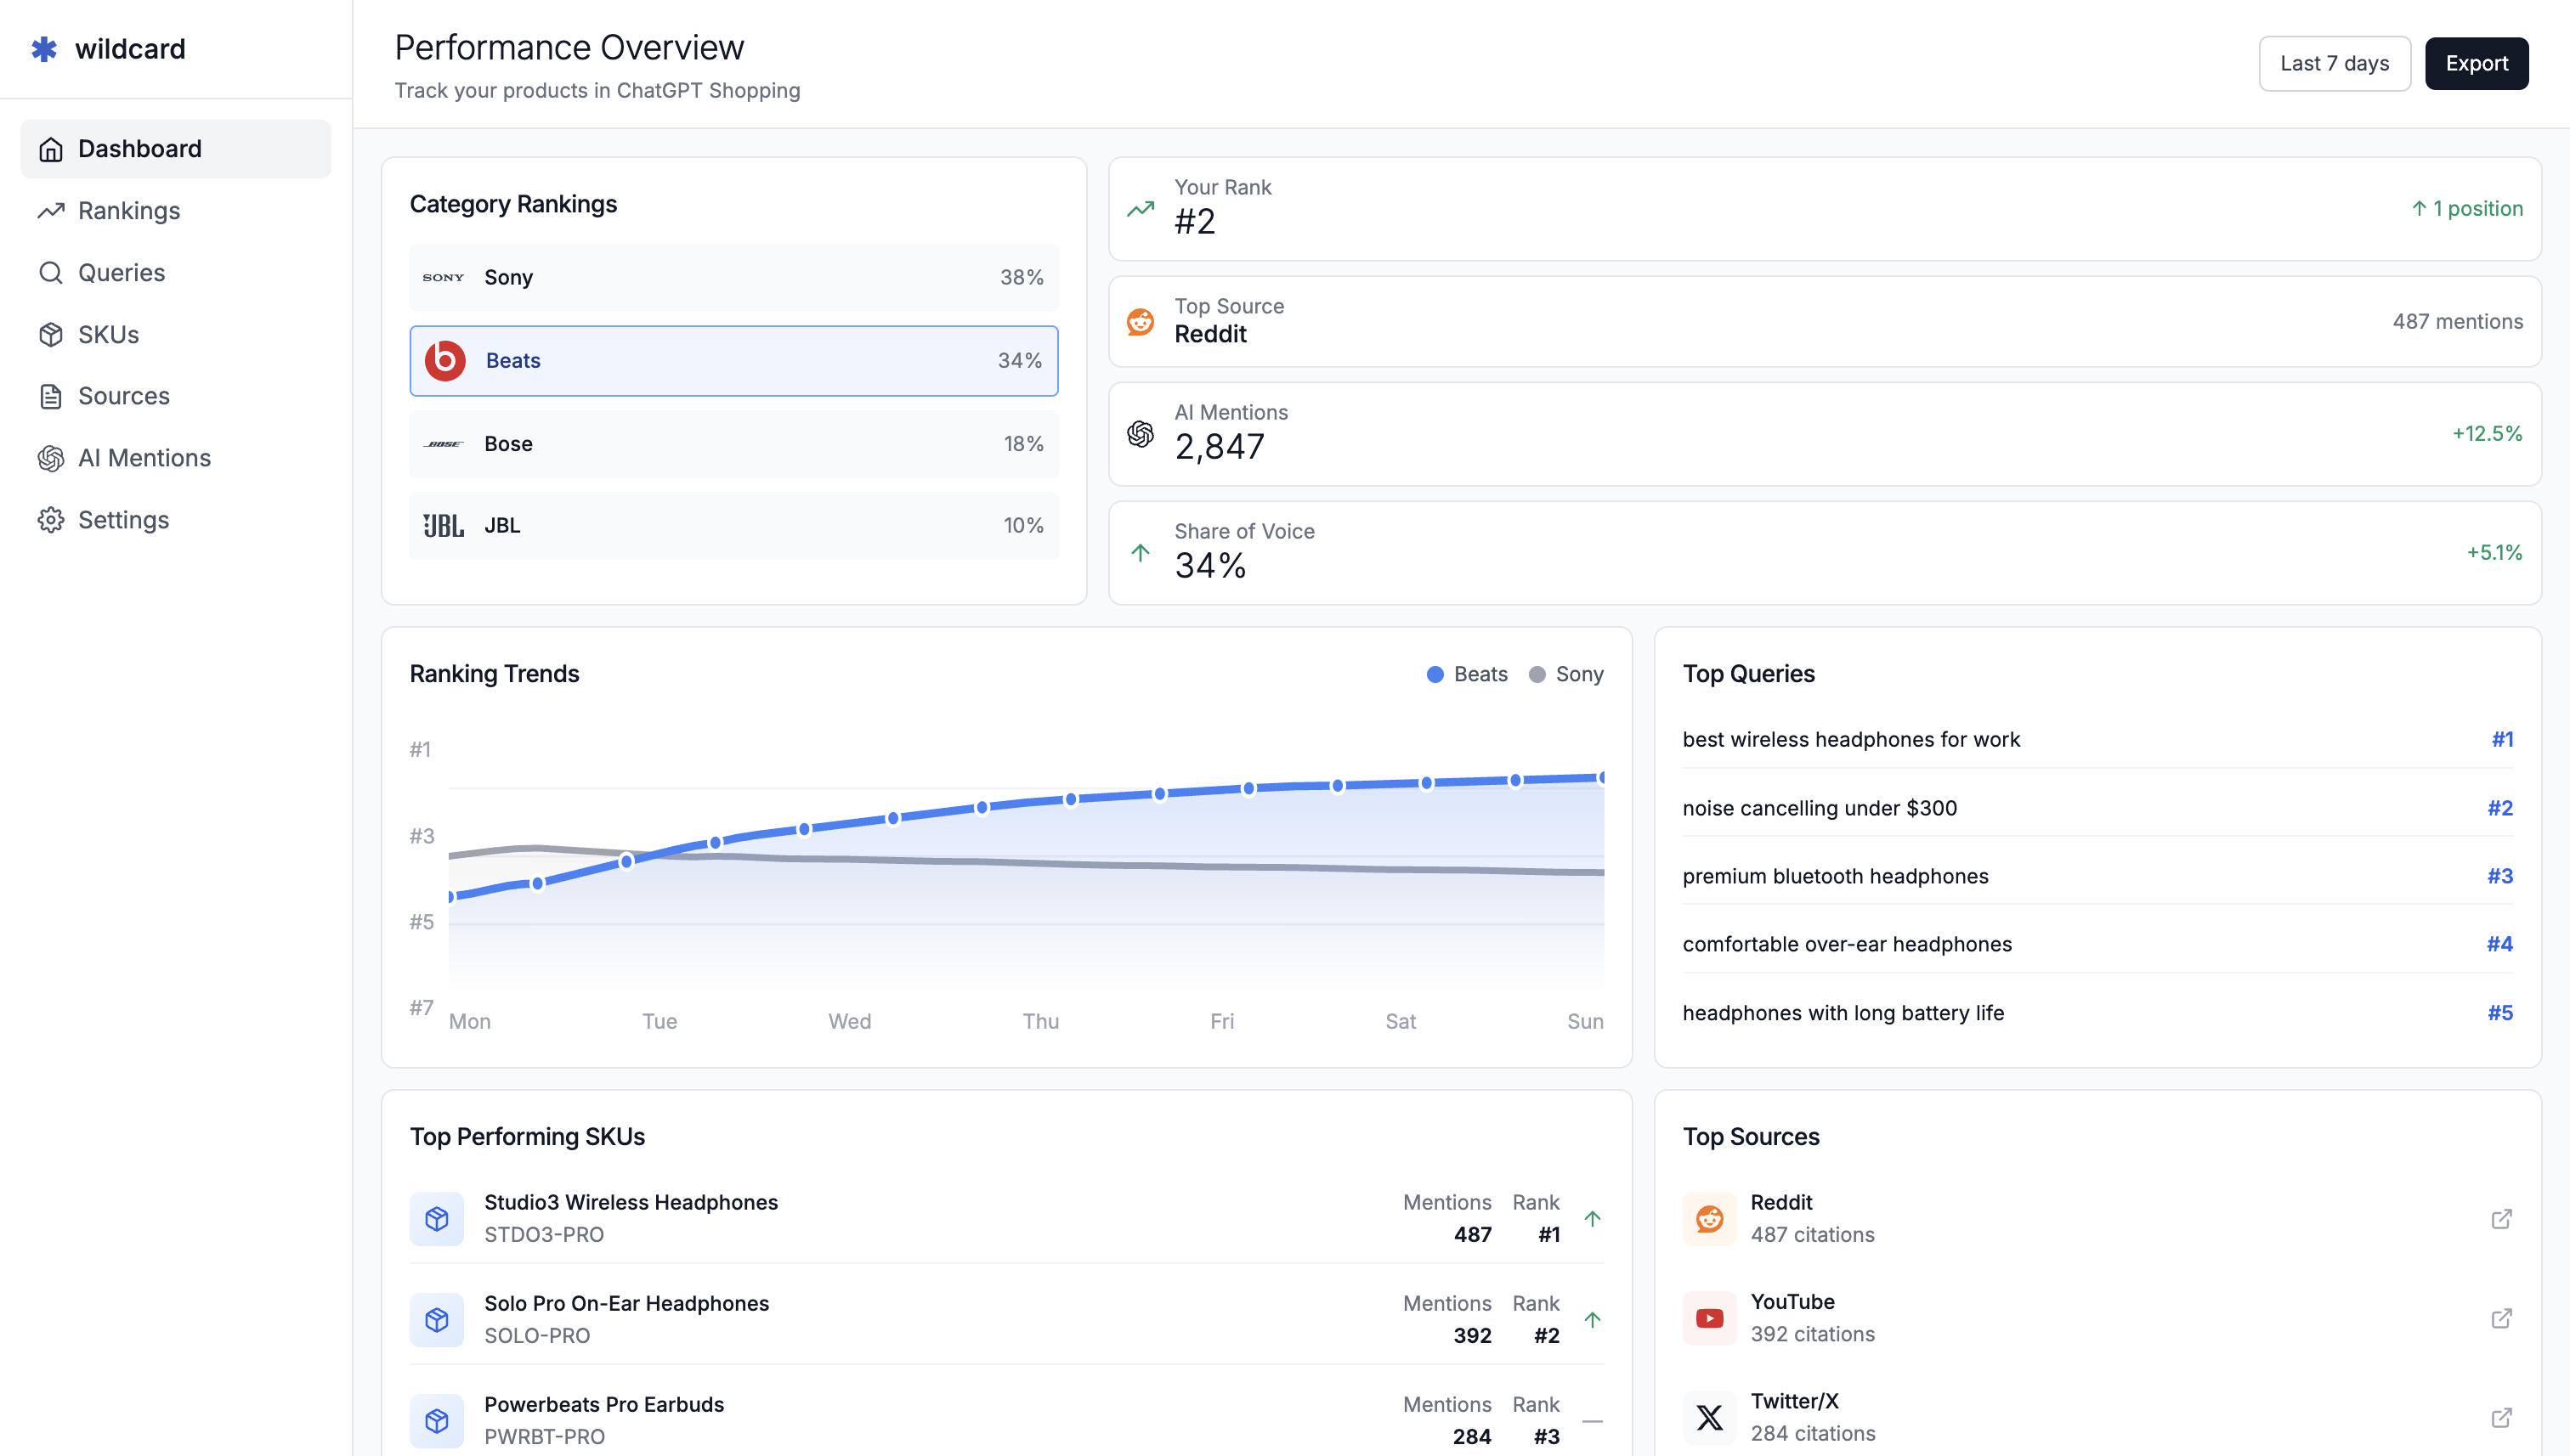Toggle the Beats blue legend dot
Screen dimensions: 2570x1456
1435,675
